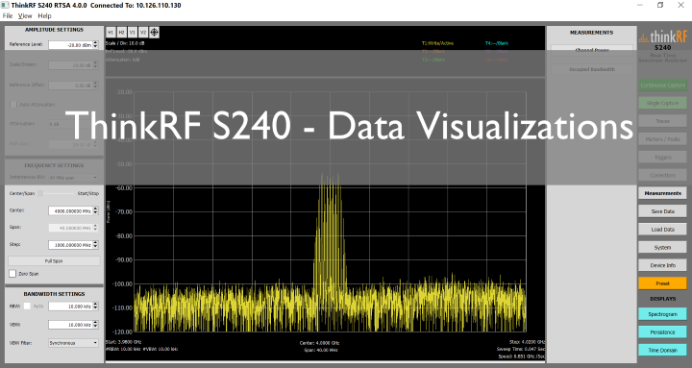Screen dimensions: 692x368
Task: Increase the Reference Level spinner value
Action: [x=96, y=43]
